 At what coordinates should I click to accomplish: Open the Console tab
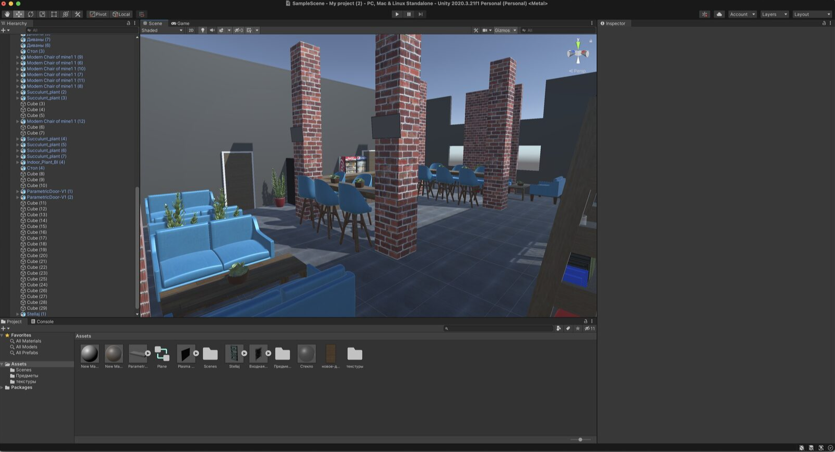click(42, 321)
